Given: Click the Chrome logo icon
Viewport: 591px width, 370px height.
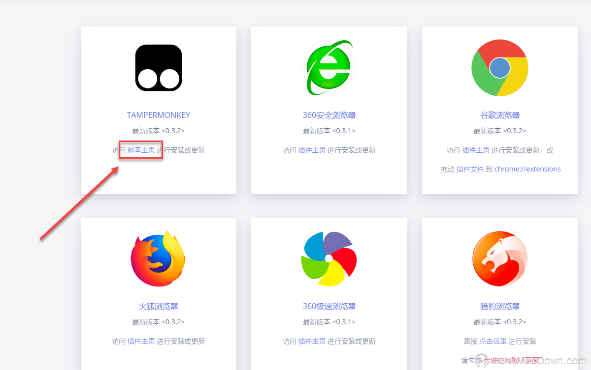Looking at the screenshot, I should pos(500,68).
